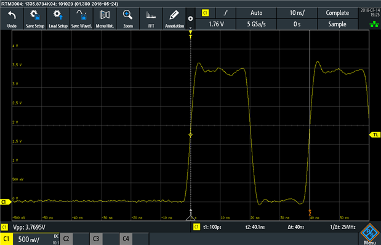Click the rising edge trigger slope button
Viewport: 381px width, 245px height.
pos(226,13)
